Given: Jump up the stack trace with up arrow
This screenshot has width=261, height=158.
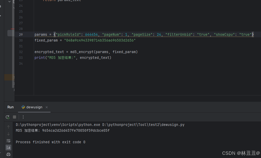Looking at the screenshot, I should pos(8,127).
